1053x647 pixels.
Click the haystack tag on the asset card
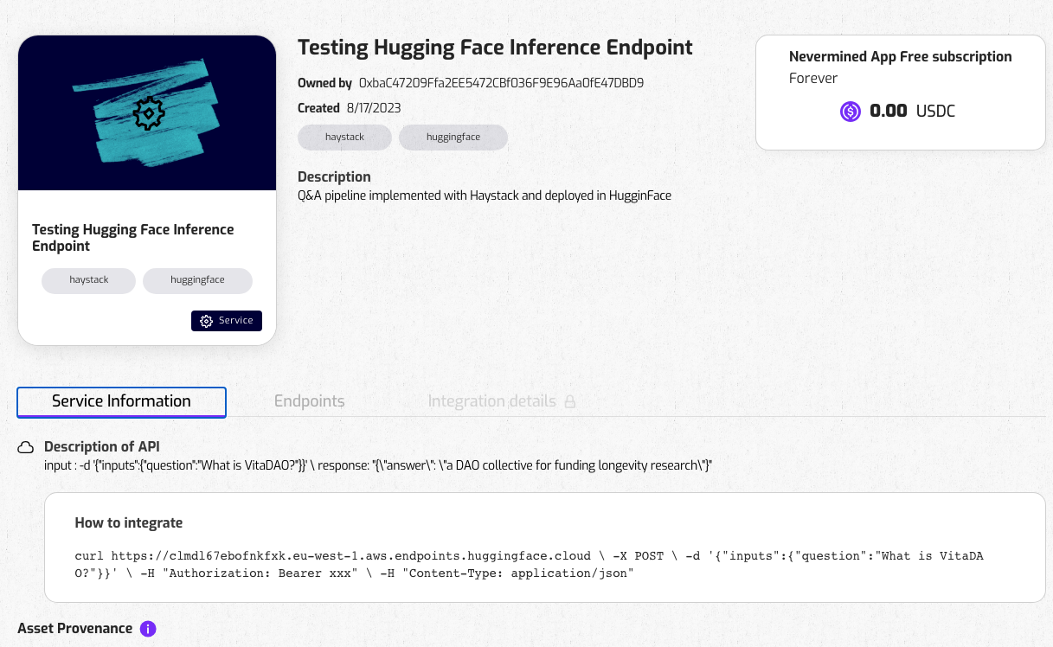coord(88,280)
